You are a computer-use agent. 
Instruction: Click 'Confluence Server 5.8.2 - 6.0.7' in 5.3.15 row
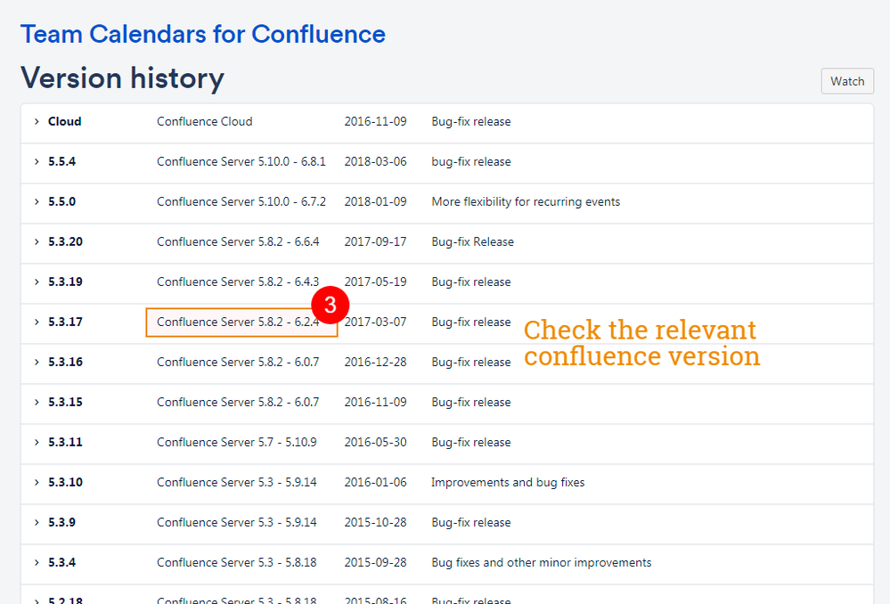(x=238, y=403)
